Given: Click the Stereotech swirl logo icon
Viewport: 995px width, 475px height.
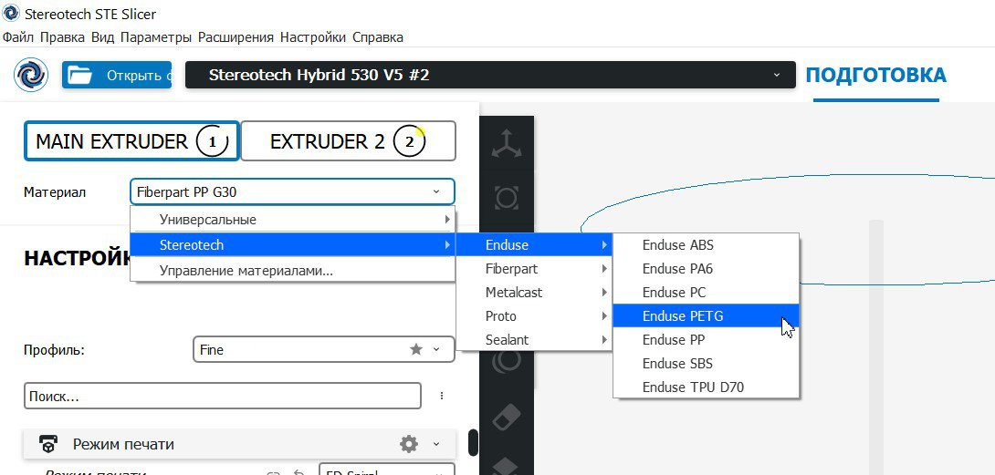Looking at the screenshot, I should [30, 75].
